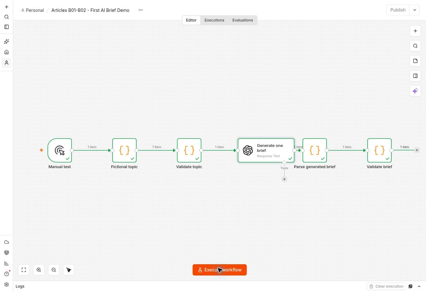Open search from left sidebar magnifier
Image resolution: width=426 pixels, height=292 pixels.
tap(7, 17)
